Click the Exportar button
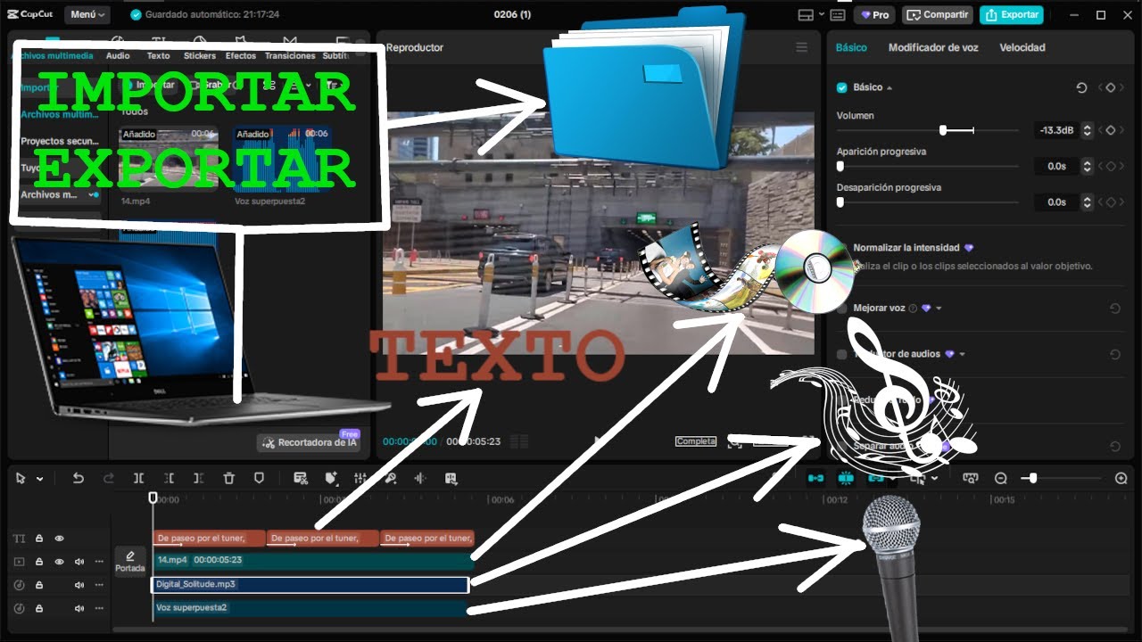This screenshot has width=1142, height=642. 1012,14
